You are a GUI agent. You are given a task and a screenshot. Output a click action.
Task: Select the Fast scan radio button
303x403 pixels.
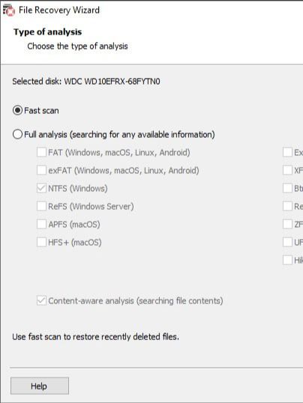click(x=17, y=111)
